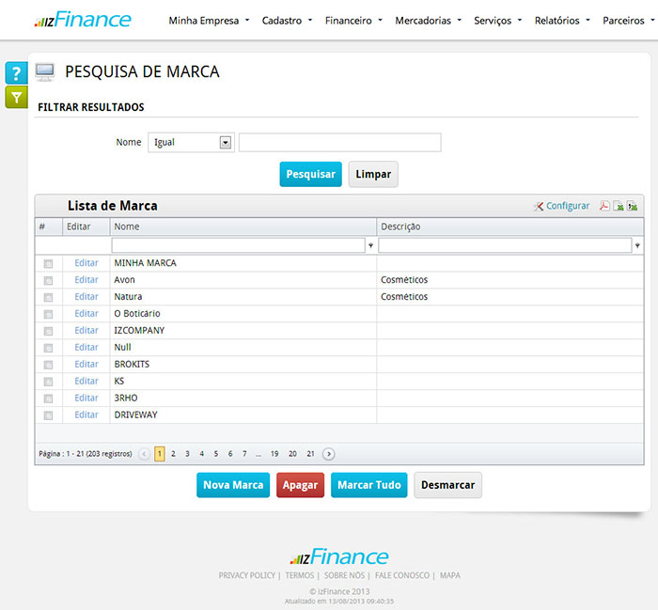This screenshot has width=658, height=610.
Task: Click the Nova Marca button
Action: (x=233, y=485)
